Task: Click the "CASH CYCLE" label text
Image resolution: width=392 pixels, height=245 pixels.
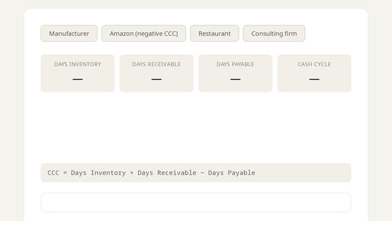Action: pyautogui.click(x=314, y=64)
